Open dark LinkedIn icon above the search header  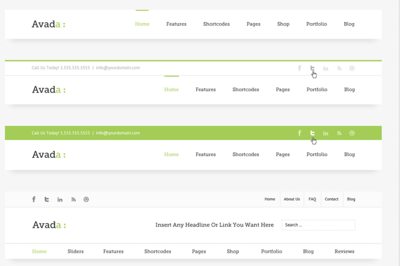60,200
